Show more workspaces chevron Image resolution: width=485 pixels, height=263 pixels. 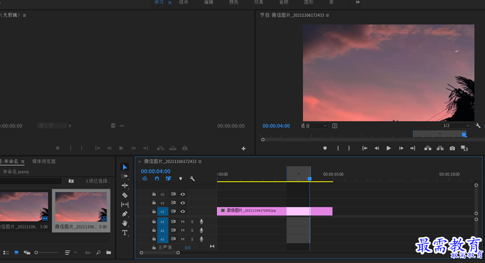click(358, 2)
